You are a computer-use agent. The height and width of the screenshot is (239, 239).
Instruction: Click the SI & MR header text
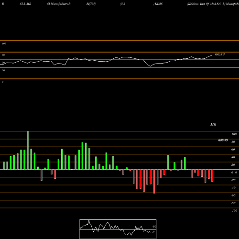coord(25,4)
